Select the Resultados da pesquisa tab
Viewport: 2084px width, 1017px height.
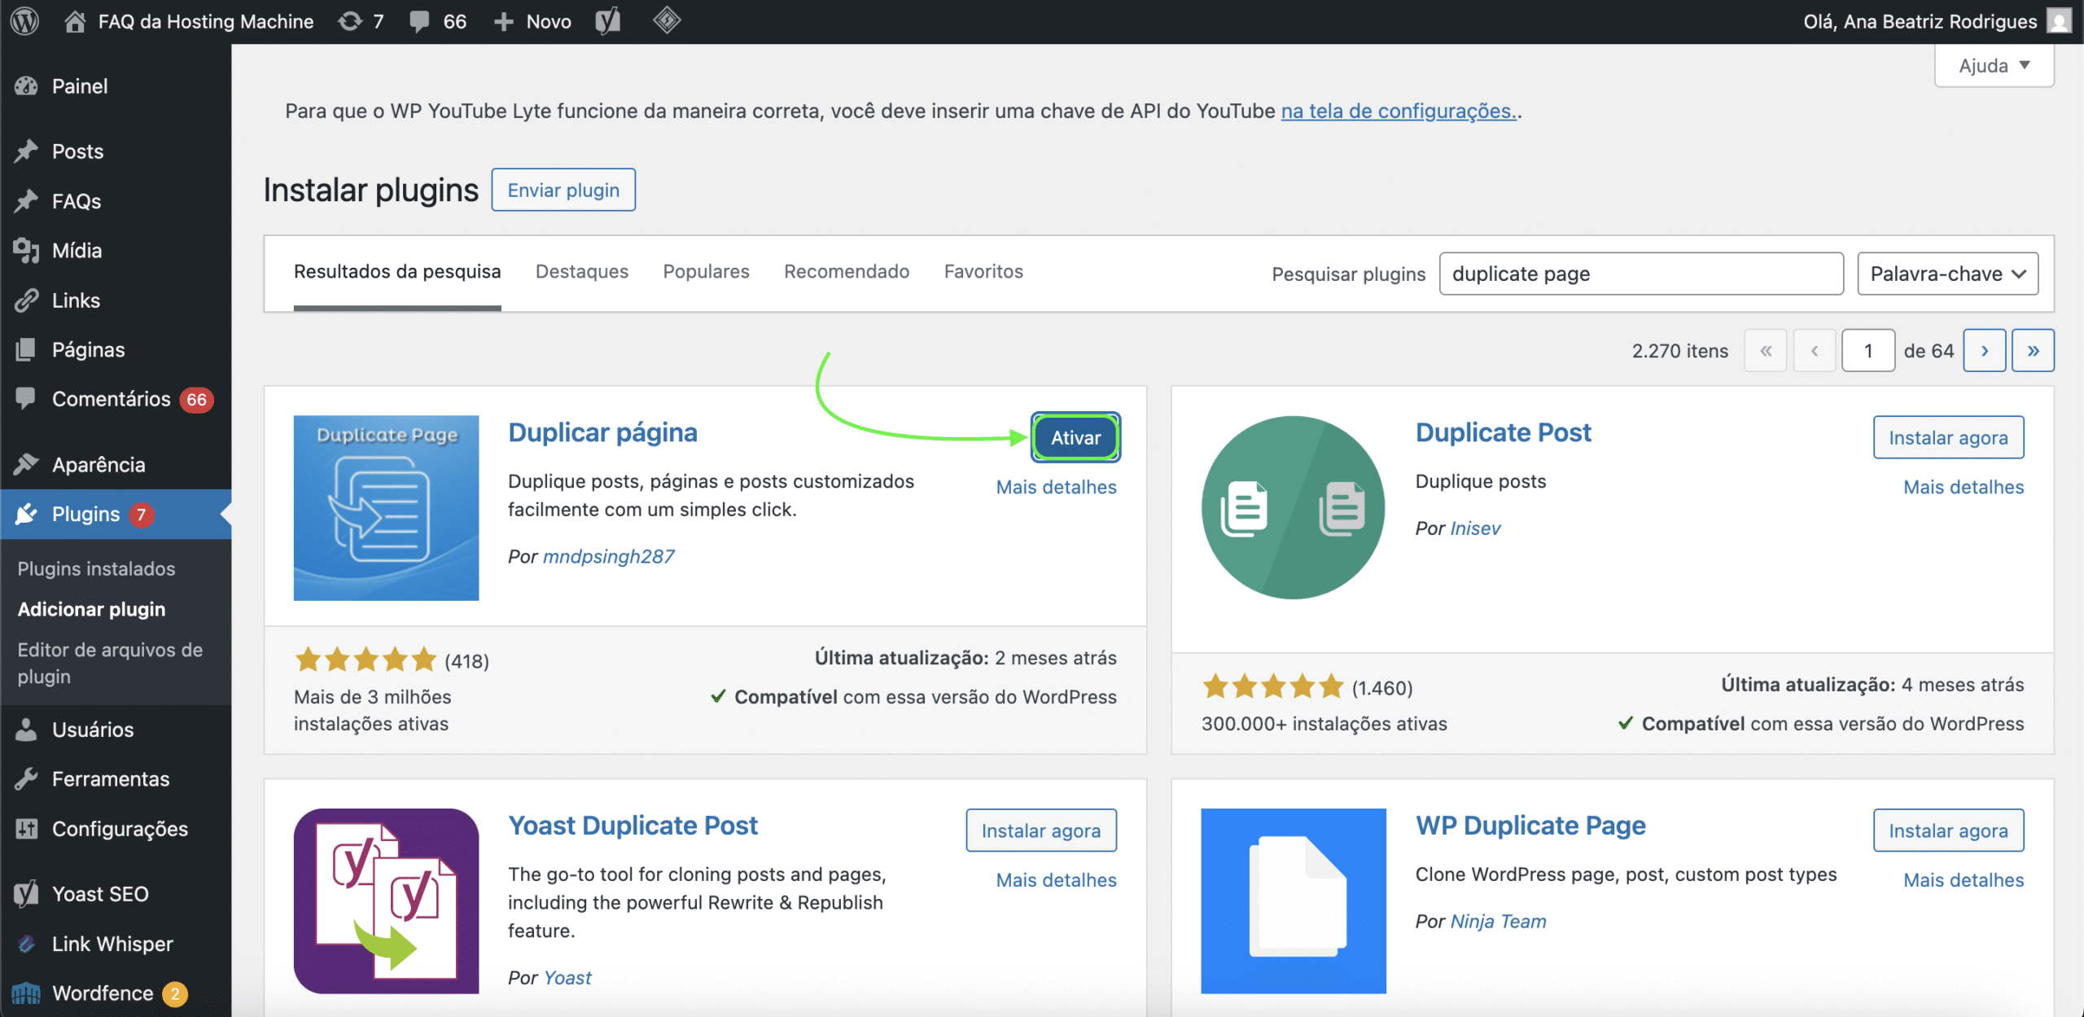click(397, 272)
